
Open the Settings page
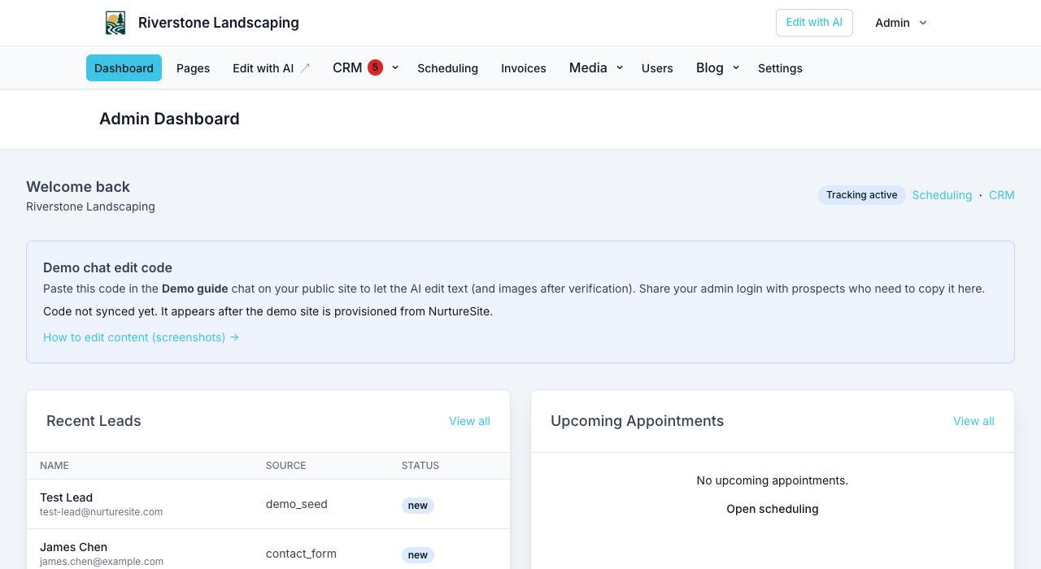(x=780, y=68)
